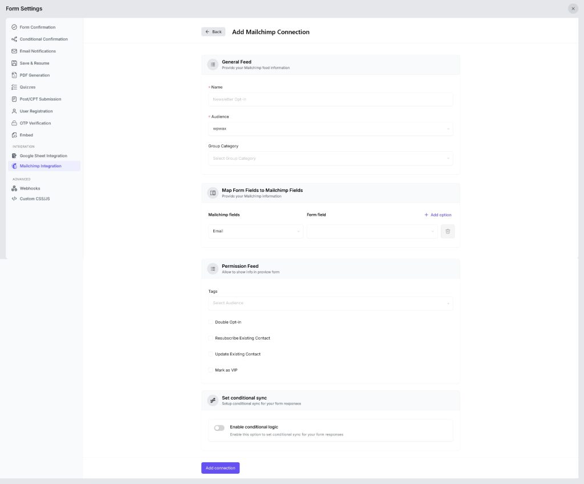
Task: Click the Name input field
Action: (x=330, y=99)
